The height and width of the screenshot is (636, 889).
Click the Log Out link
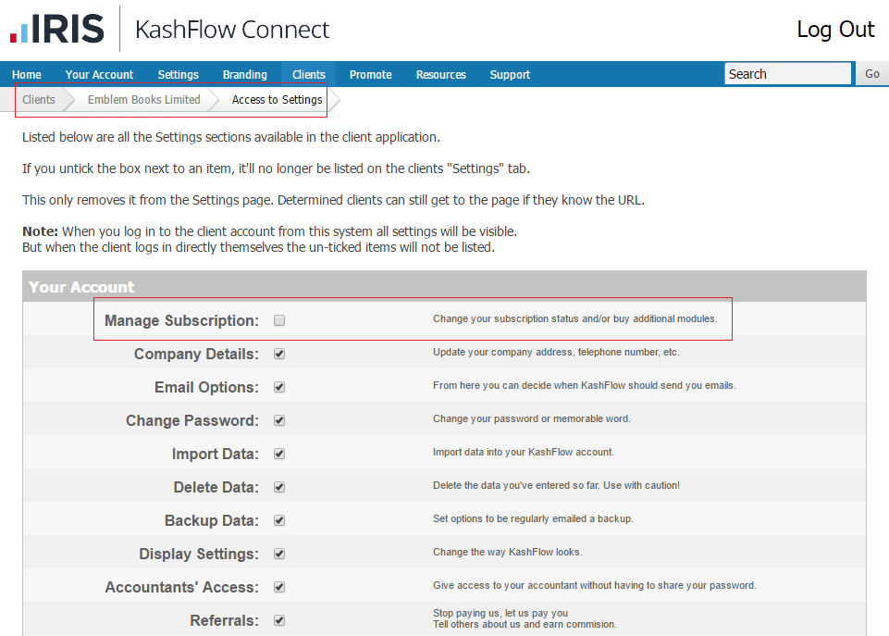[x=835, y=30]
